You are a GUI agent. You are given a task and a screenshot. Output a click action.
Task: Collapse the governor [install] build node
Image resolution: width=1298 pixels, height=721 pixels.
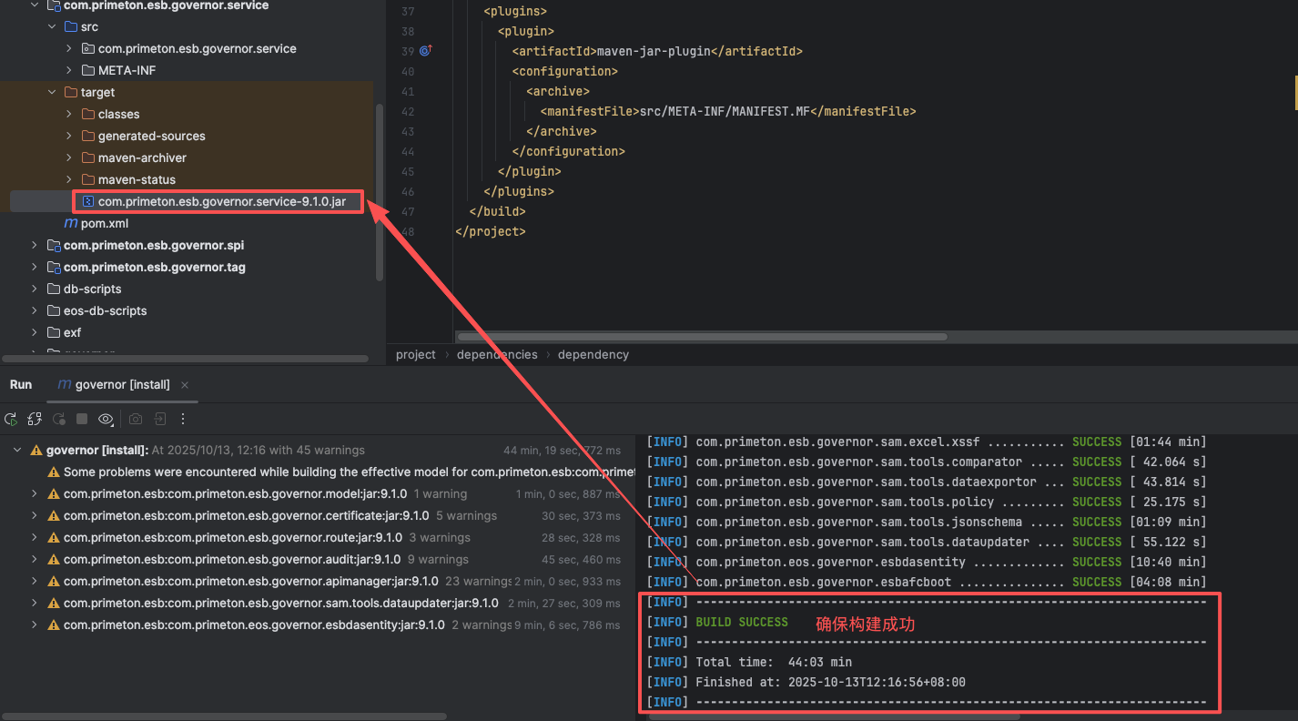coord(16,450)
